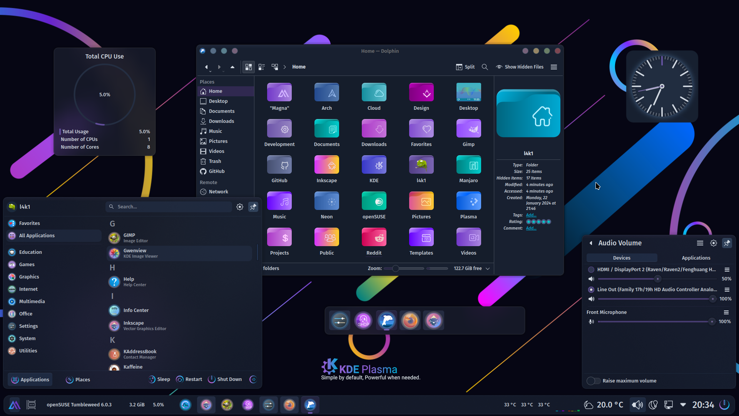The image size is (739, 416).
Task: Mute the Front Microphone
Action: 591,322
